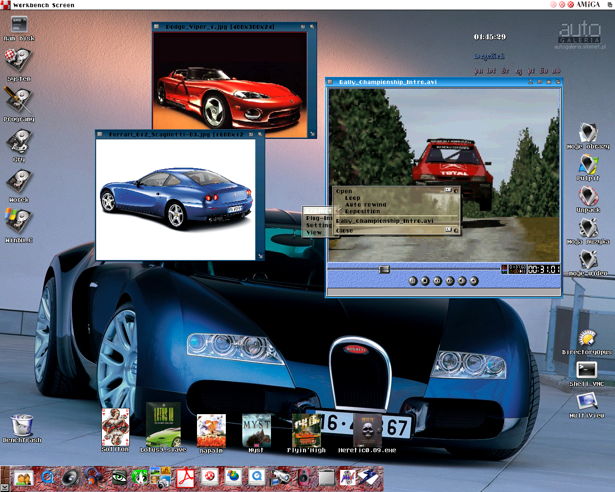Click the red loudspeaker dock icon

(304, 478)
